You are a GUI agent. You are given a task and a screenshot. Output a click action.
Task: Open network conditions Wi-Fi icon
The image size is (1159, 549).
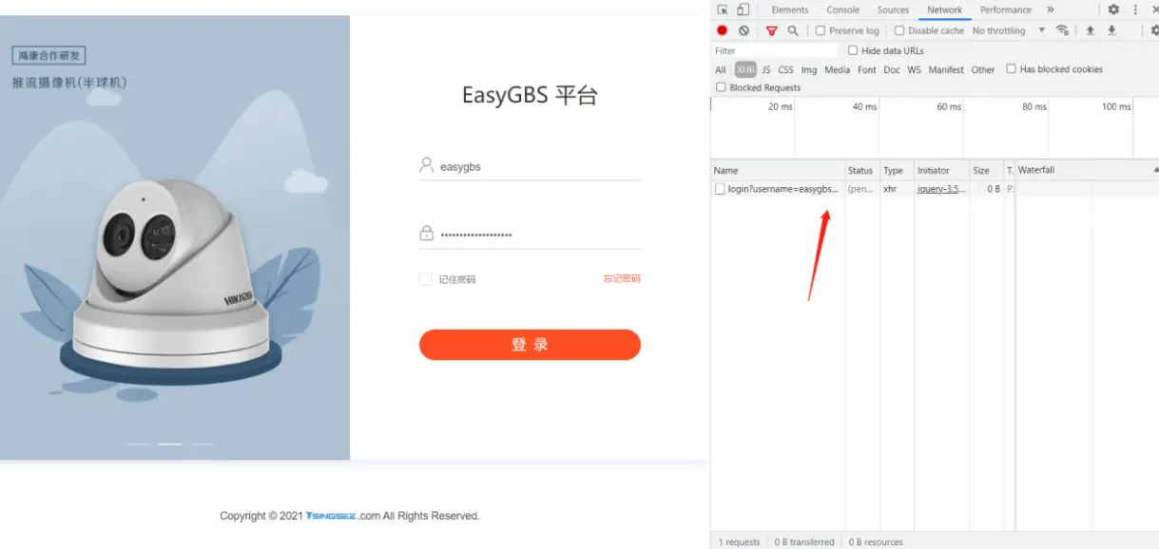click(1063, 30)
